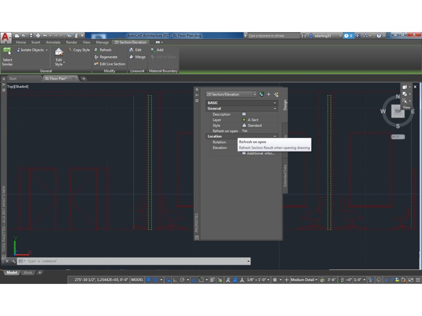Click the Select Objects crosshair icon in Properties
Image resolution: width=422 pixels, height=316 pixels.
269,94
